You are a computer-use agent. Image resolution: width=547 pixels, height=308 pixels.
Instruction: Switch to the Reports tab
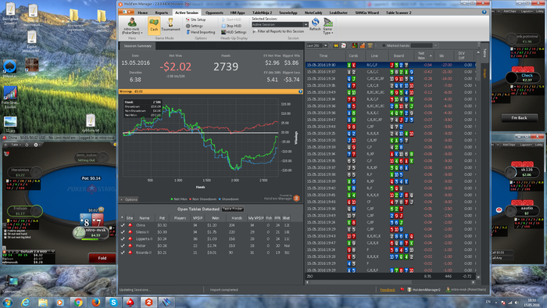point(162,13)
